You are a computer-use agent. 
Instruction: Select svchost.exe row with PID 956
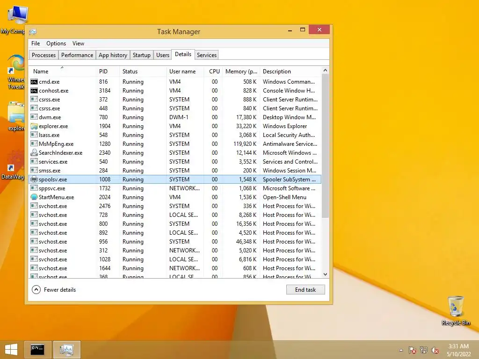click(175, 242)
